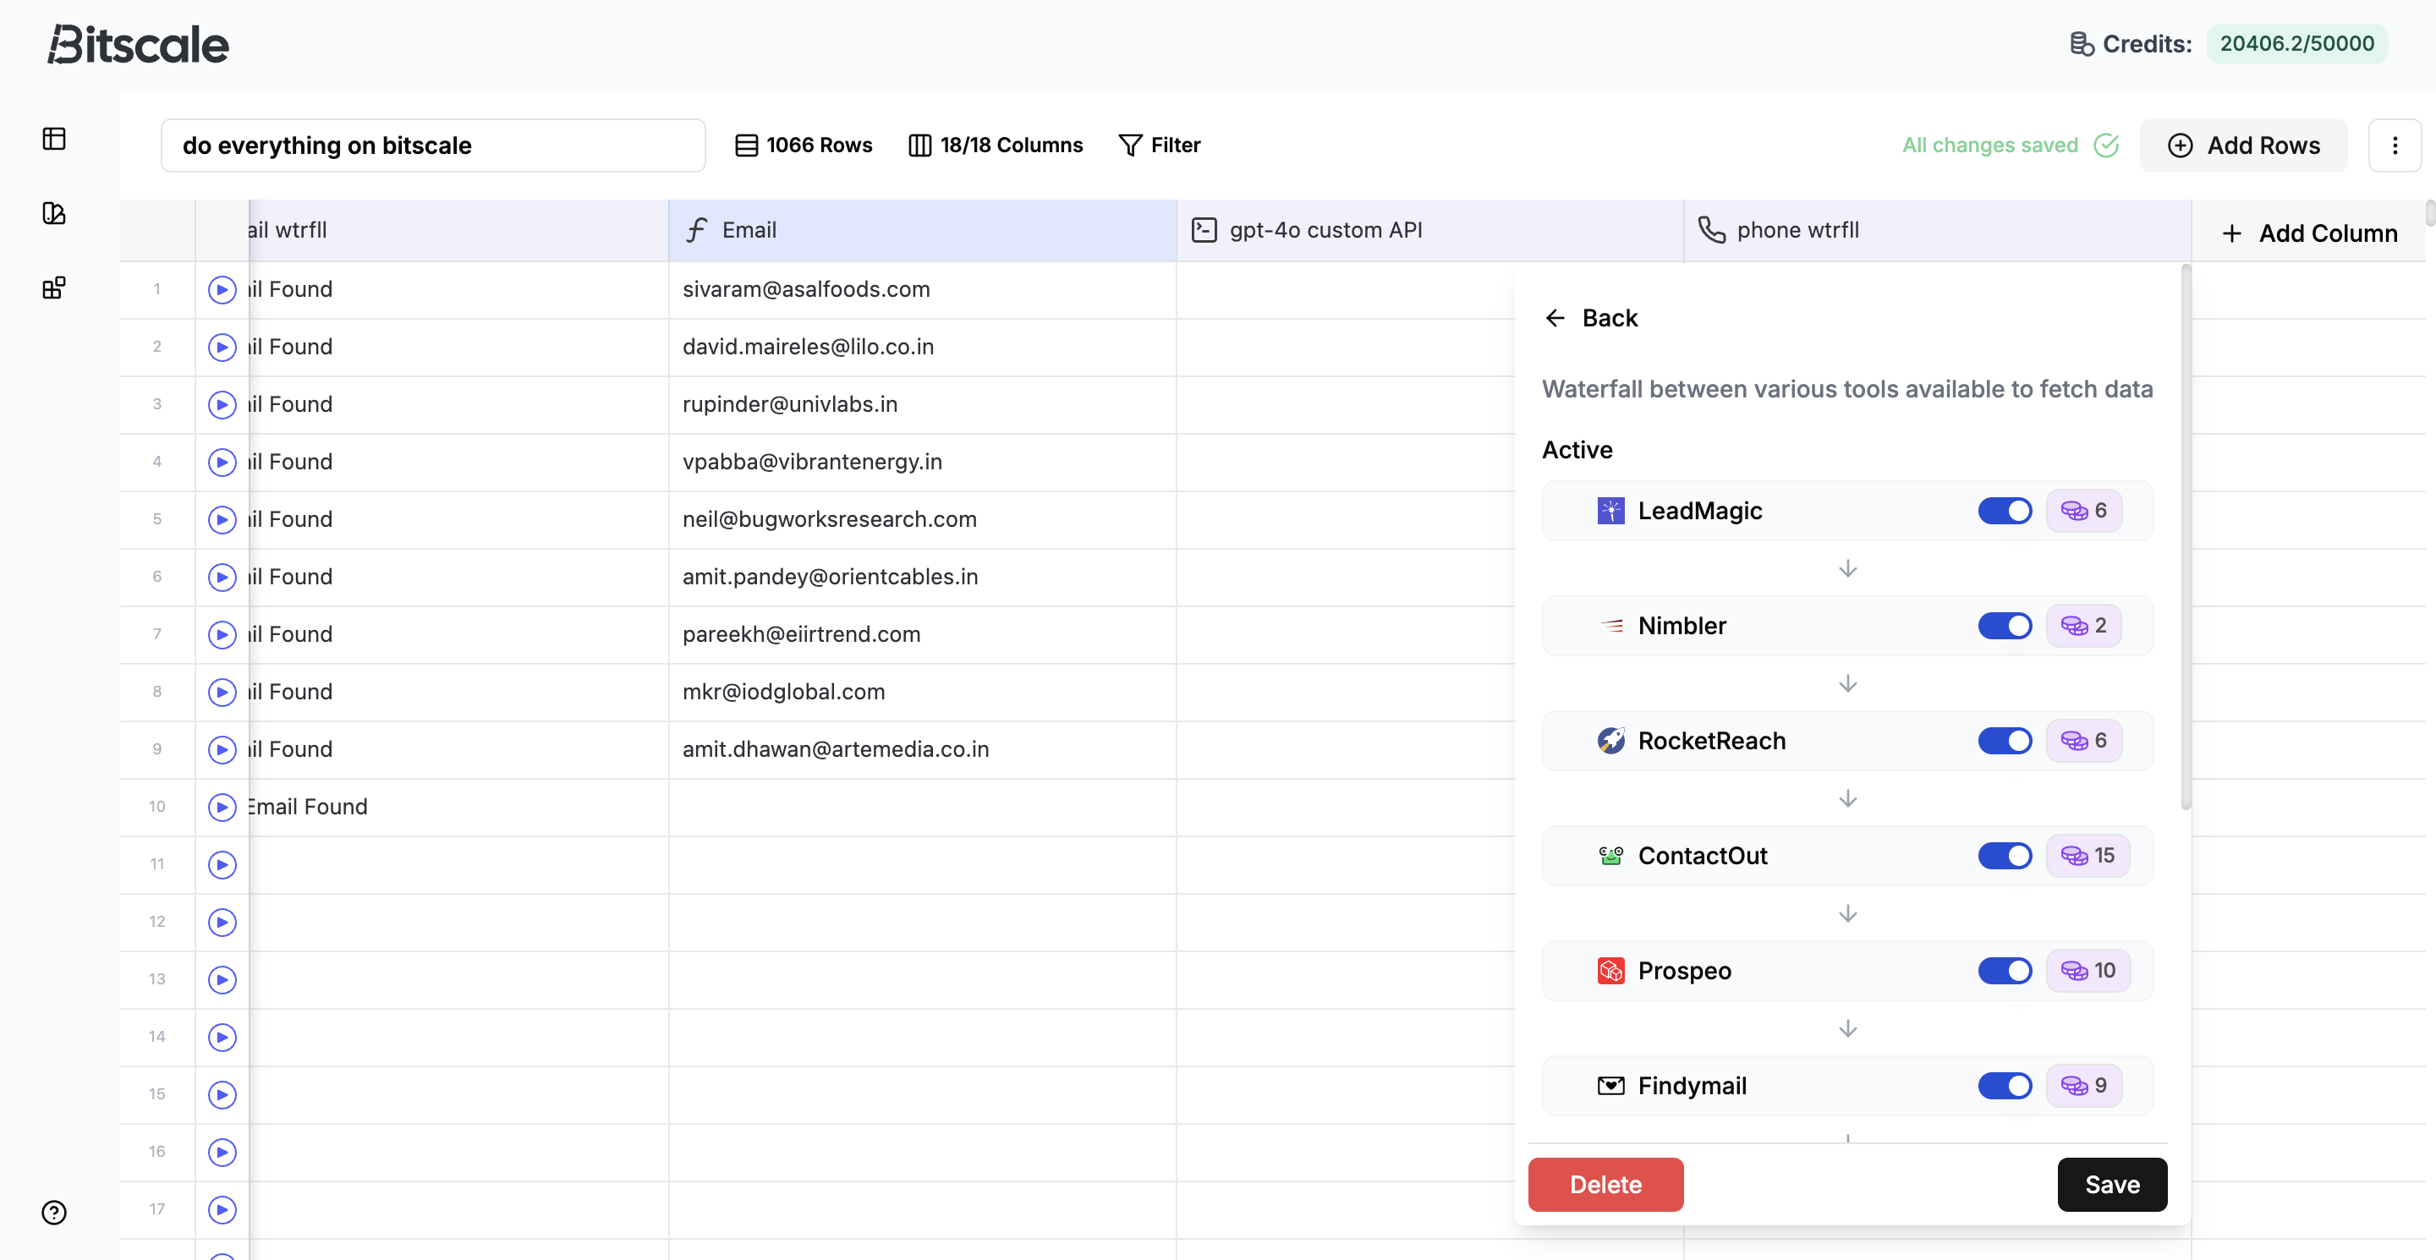Image resolution: width=2436 pixels, height=1260 pixels.
Task: Click the pareekh@eiirtrend.com cell
Action: coord(922,634)
